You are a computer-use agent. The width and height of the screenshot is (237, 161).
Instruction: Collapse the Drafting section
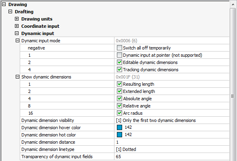(x=10, y=12)
